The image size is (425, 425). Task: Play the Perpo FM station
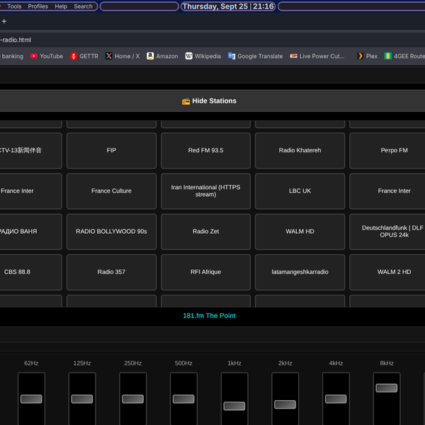394,150
